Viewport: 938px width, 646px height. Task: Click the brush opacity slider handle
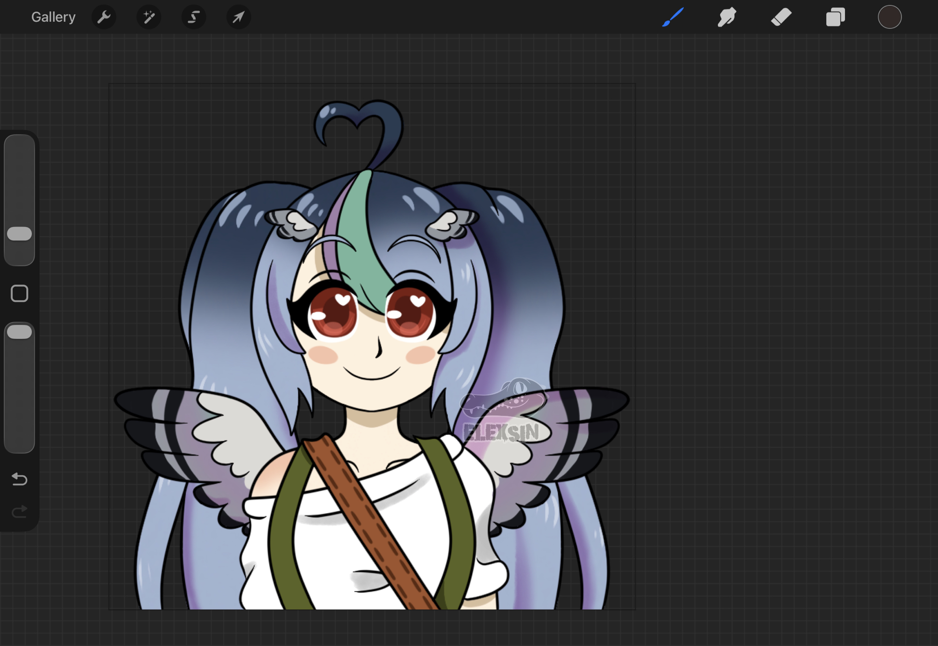[20, 332]
